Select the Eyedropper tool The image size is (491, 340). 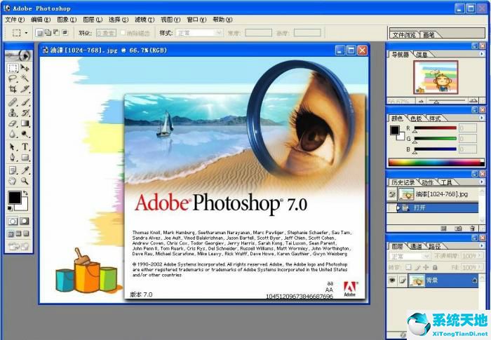tap(25, 170)
